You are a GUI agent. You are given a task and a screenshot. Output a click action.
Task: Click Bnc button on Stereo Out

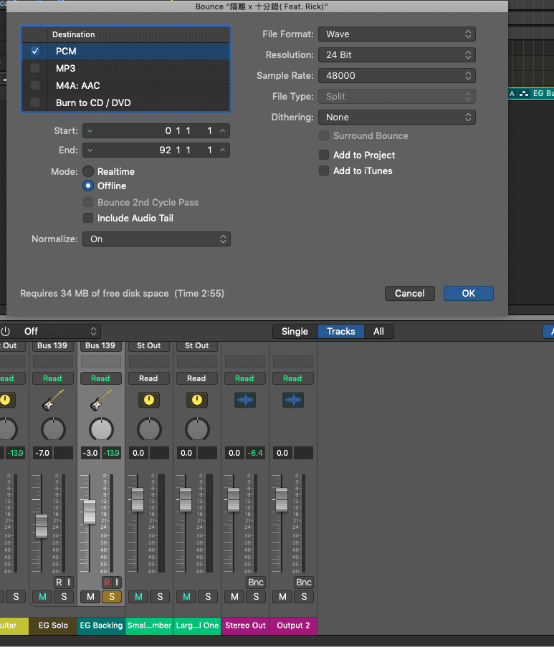256,583
